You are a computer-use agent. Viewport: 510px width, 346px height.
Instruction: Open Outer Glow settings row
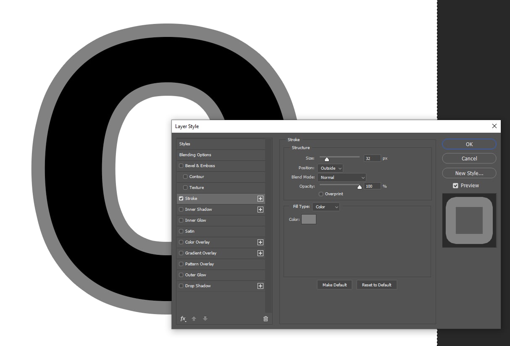[221, 275]
